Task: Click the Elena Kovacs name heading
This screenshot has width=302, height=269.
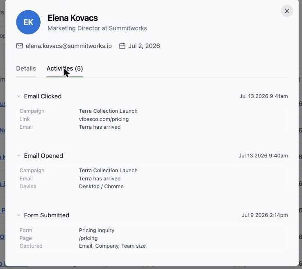Action: pyautogui.click(x=73, y=18)
